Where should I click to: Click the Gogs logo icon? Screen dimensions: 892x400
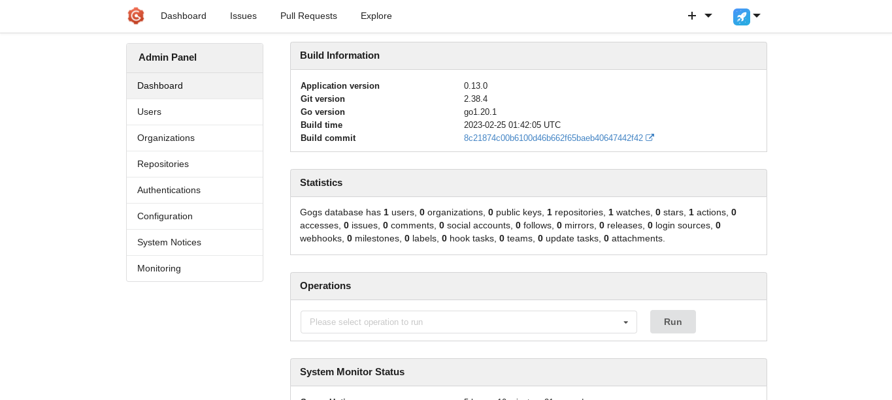[135, 16]
